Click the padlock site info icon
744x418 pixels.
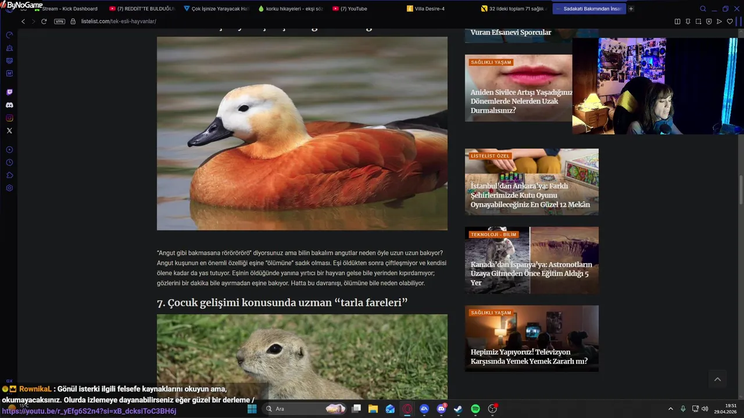click(73, 21)
